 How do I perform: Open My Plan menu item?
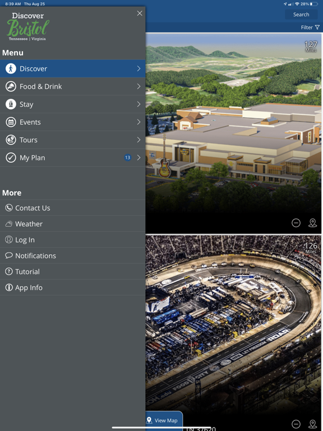[72, 158]
